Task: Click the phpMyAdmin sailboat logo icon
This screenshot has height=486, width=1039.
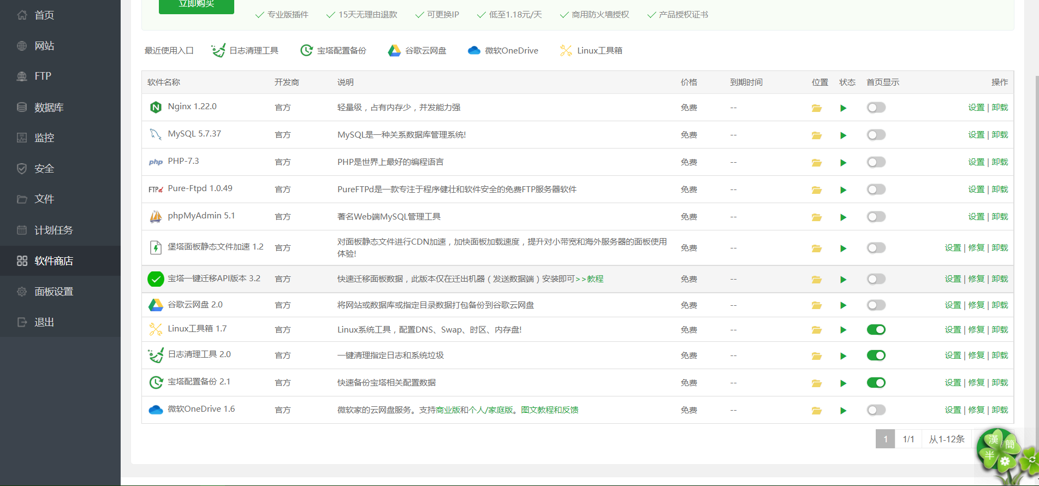Action: (156, 217)
